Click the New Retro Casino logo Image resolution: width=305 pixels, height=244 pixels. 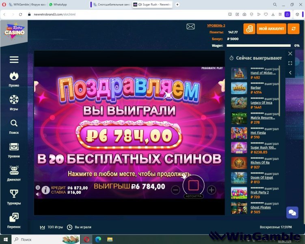click(x=15, y=31)
